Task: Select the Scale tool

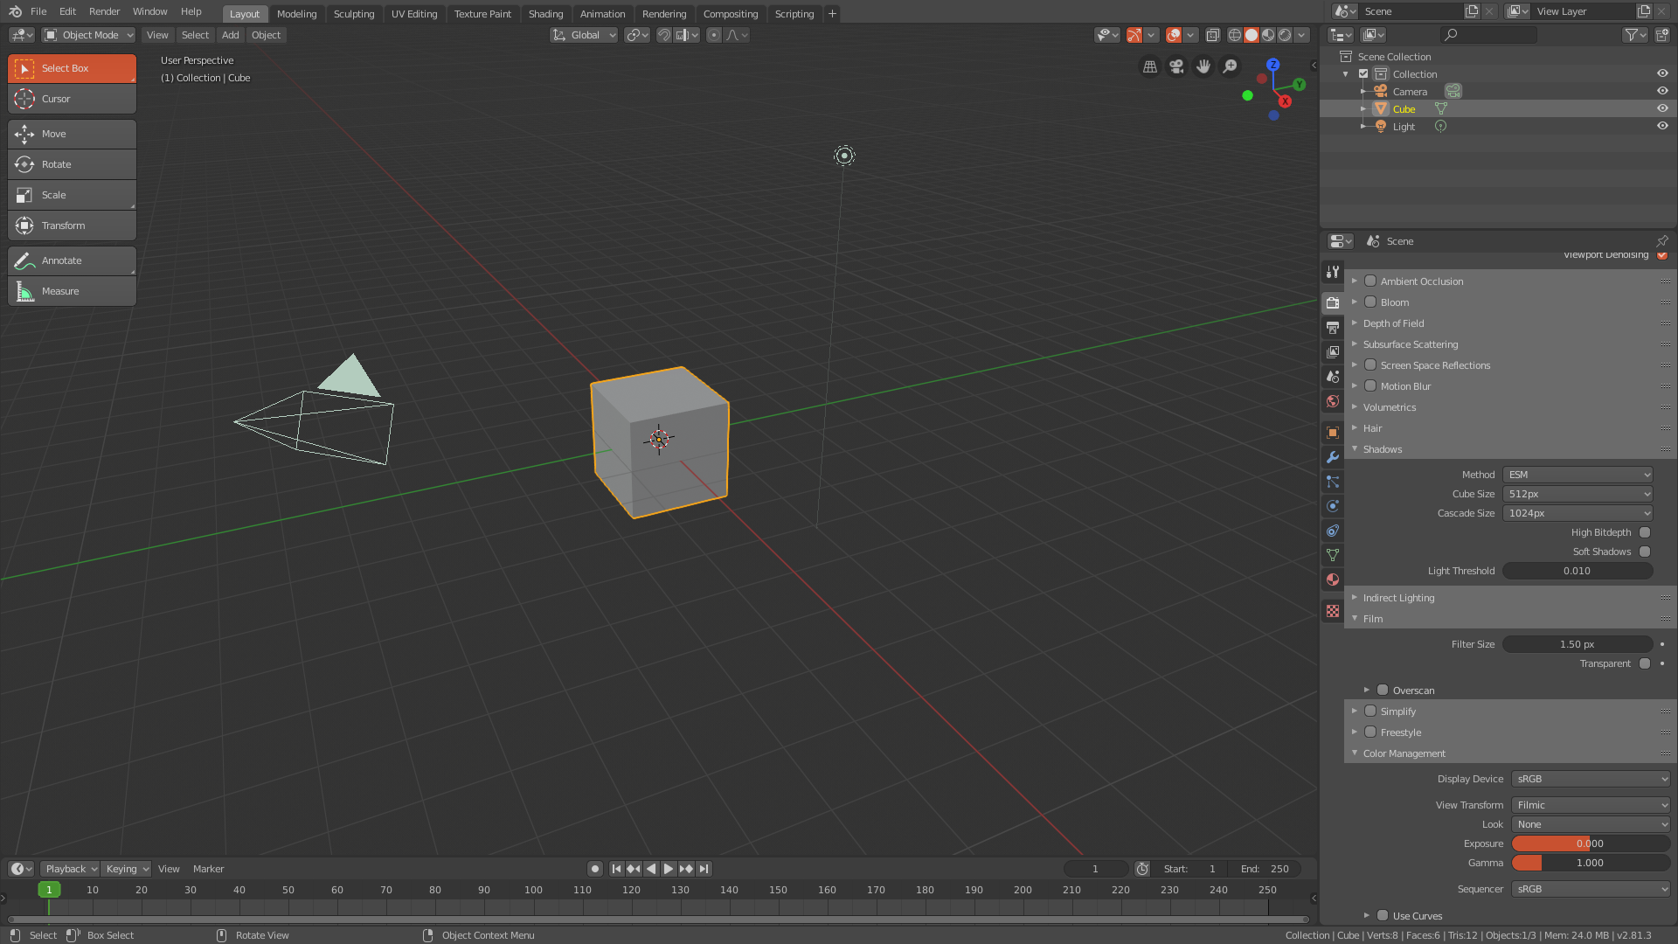Action: [71, 194]
